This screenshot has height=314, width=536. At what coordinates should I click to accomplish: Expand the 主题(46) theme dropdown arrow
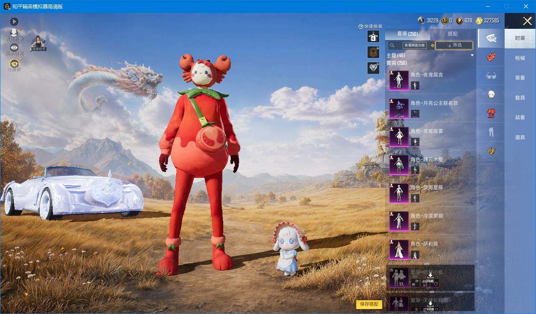(x=472, y=56)
